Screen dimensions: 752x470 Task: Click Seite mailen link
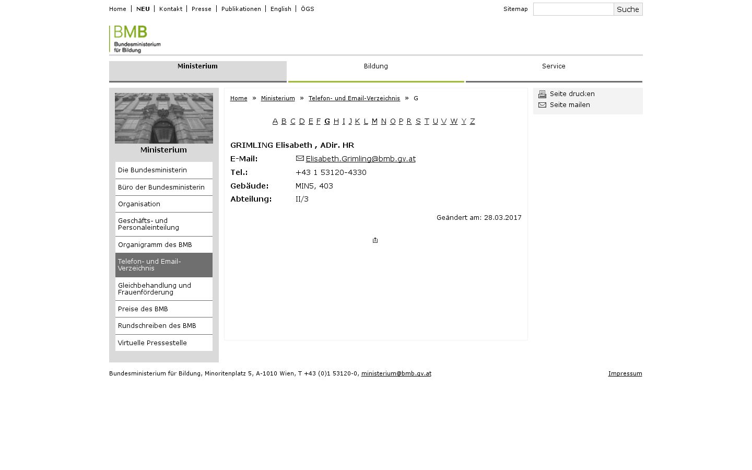570,105
